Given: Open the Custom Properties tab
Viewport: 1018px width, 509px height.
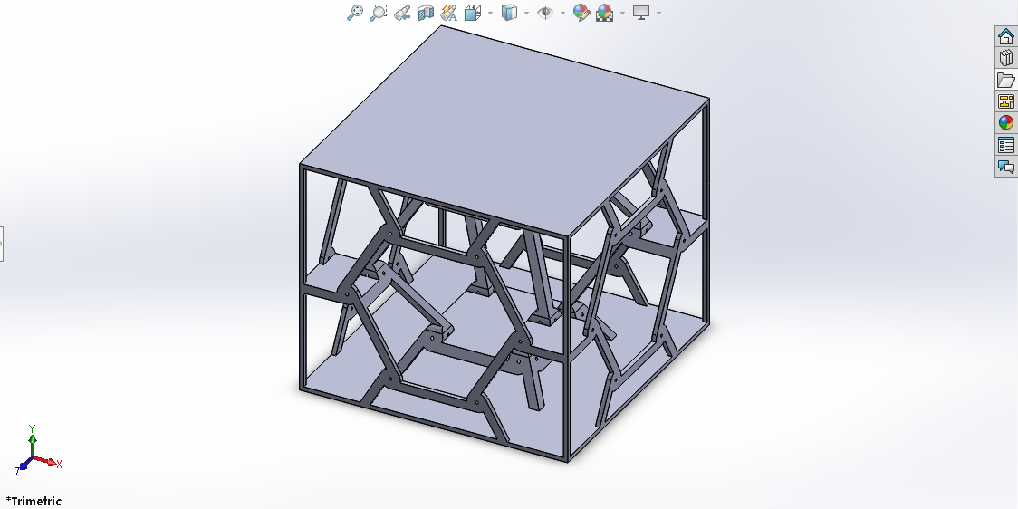Looking at the screenshot, I should point(1006,145).
